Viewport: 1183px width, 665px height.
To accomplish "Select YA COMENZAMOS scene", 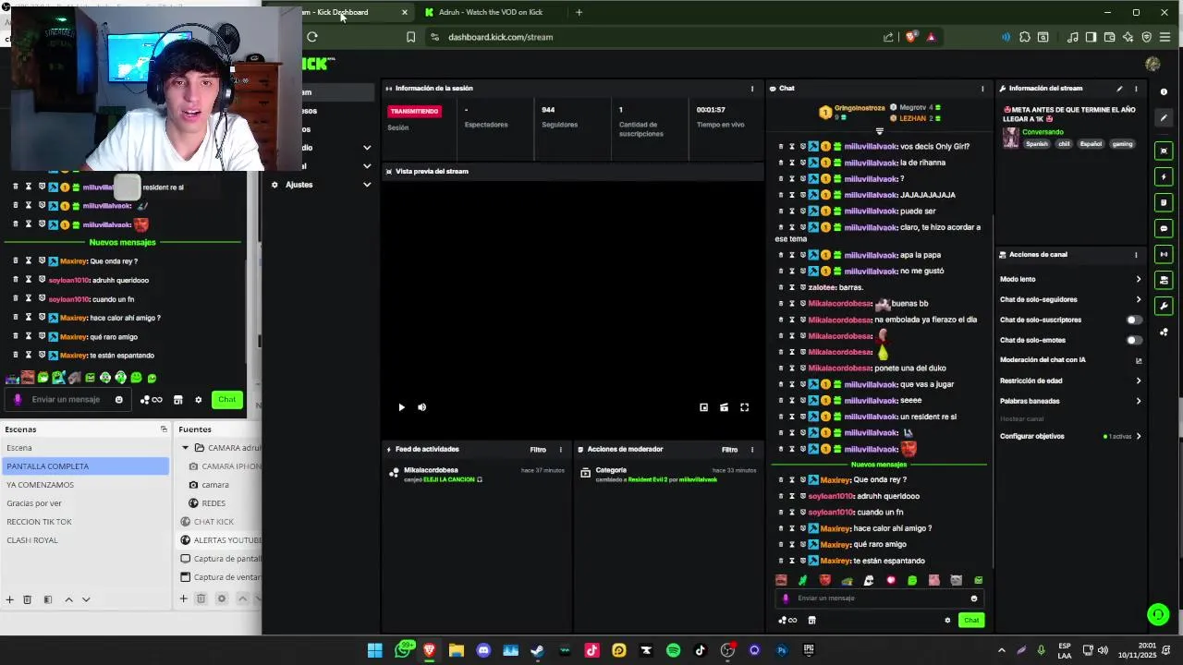I will point(85,485).
